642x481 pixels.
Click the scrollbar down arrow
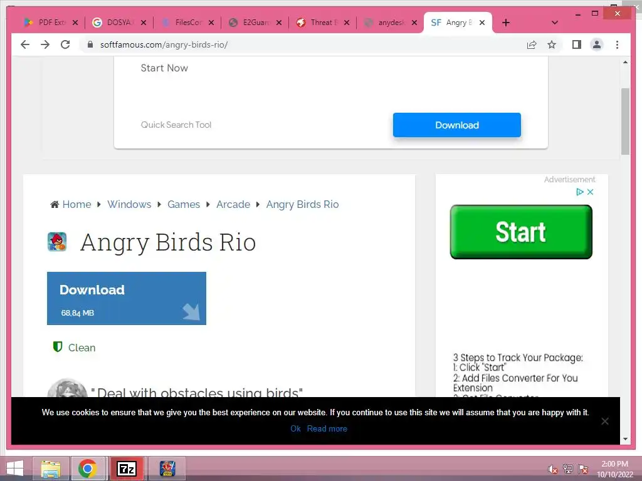click(x=625, y=439)
